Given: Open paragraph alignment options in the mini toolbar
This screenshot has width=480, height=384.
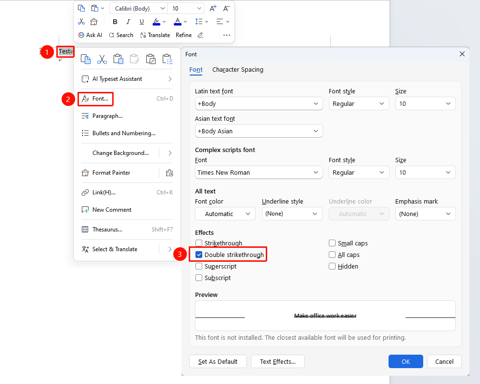Looking at the screenshot, I should pos(222,22).
